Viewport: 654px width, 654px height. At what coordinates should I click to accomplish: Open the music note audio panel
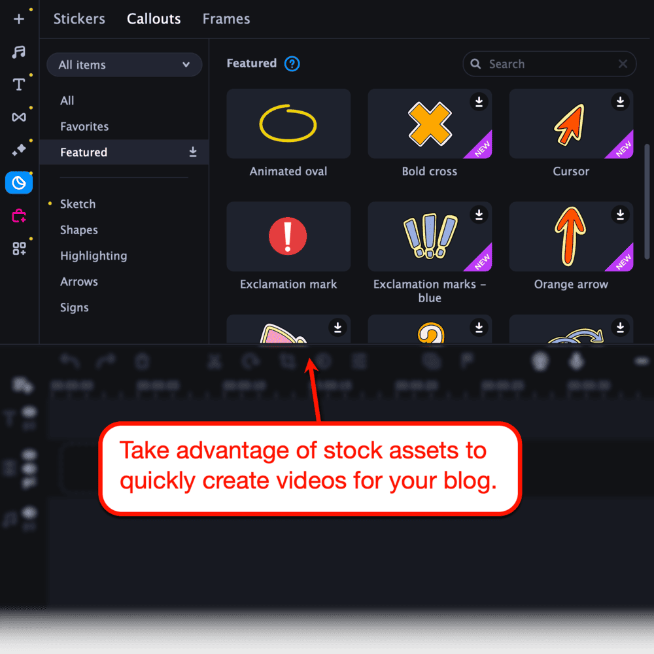click(x=19, y=52)
